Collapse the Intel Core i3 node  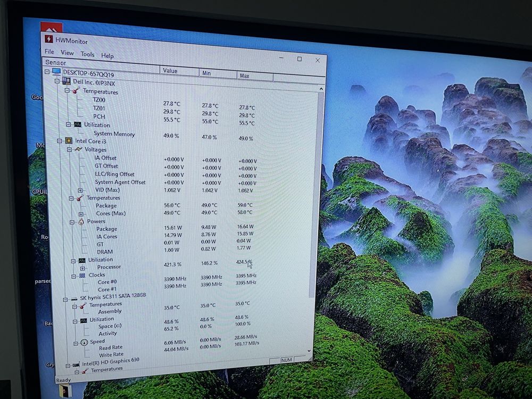[x=60, y=140]
